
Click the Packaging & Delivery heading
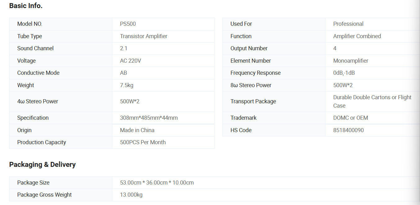(x=42, y=164)
